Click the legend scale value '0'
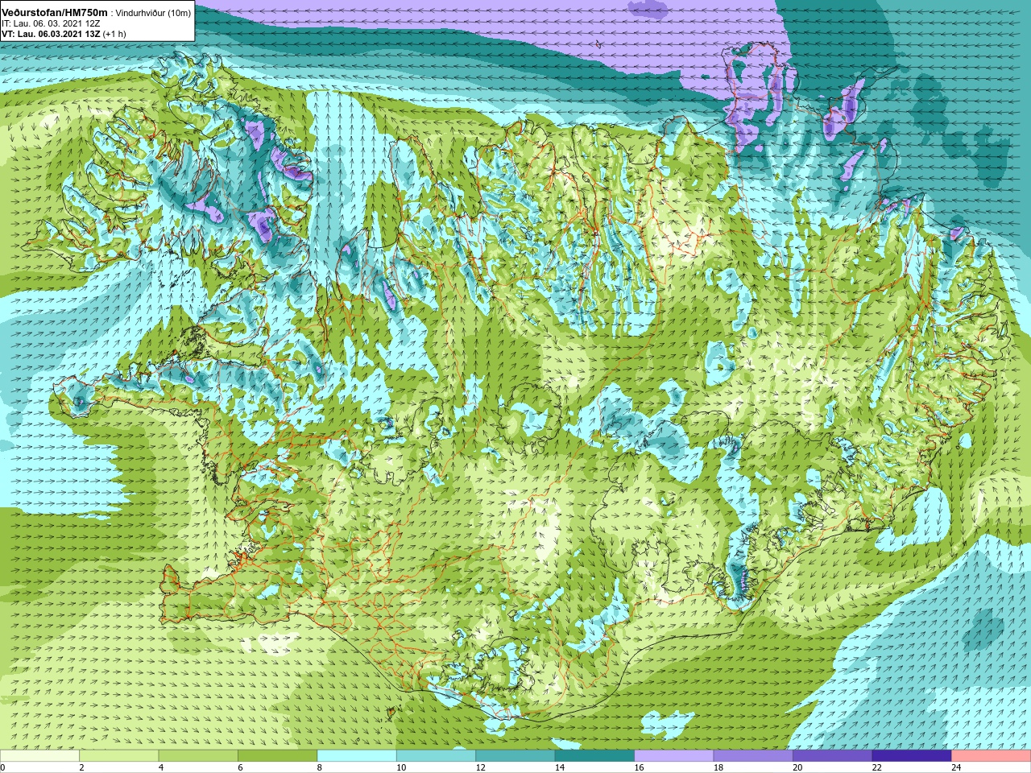The width and height of the screenshot is (1031, 773). click(2, 767)
